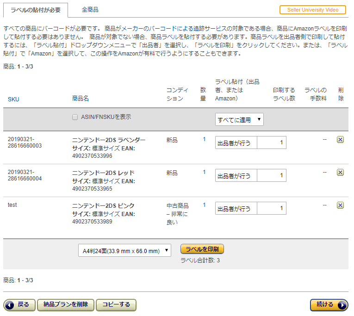Sort by the SKU column header
This screenshot has height=316, width=354.
click(x=13, y=99)
